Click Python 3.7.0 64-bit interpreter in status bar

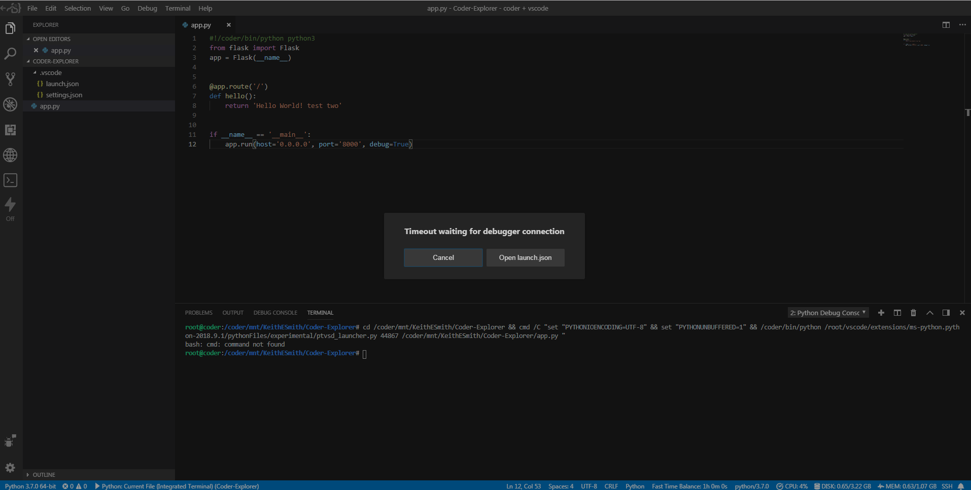30,486
